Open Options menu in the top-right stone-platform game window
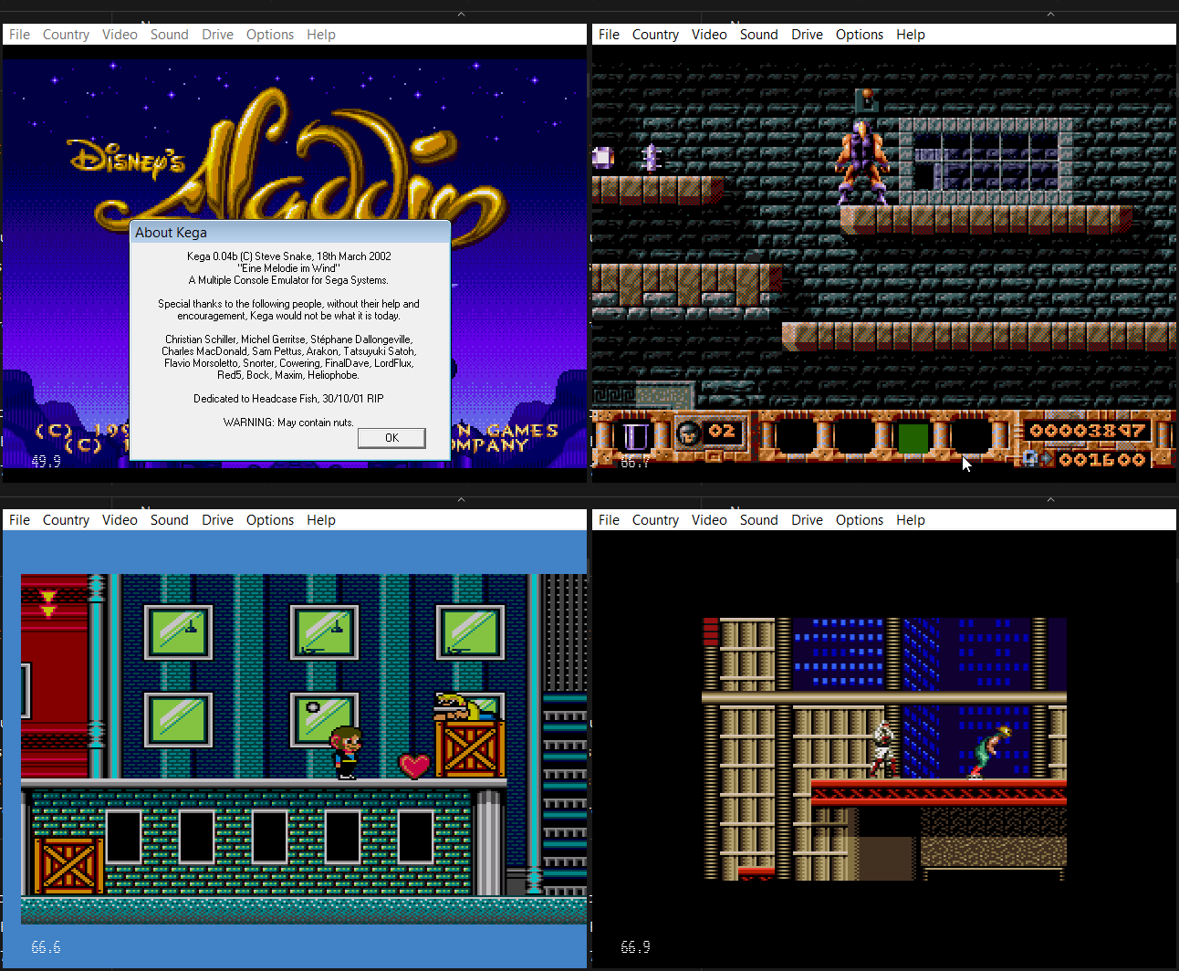 pyautogui.click(x=860, y=35)
